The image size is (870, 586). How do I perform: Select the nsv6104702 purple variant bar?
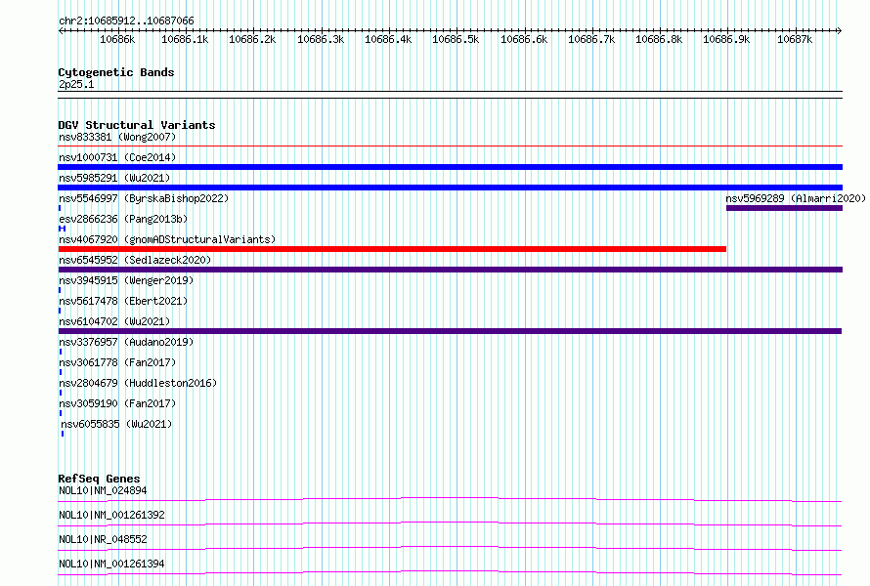(450, 331)
